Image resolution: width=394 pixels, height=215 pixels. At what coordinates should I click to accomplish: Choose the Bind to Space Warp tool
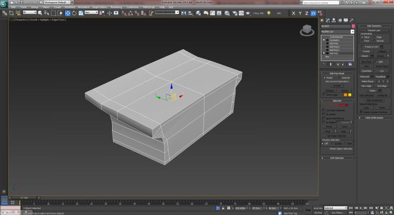click(x=18, y=13)
